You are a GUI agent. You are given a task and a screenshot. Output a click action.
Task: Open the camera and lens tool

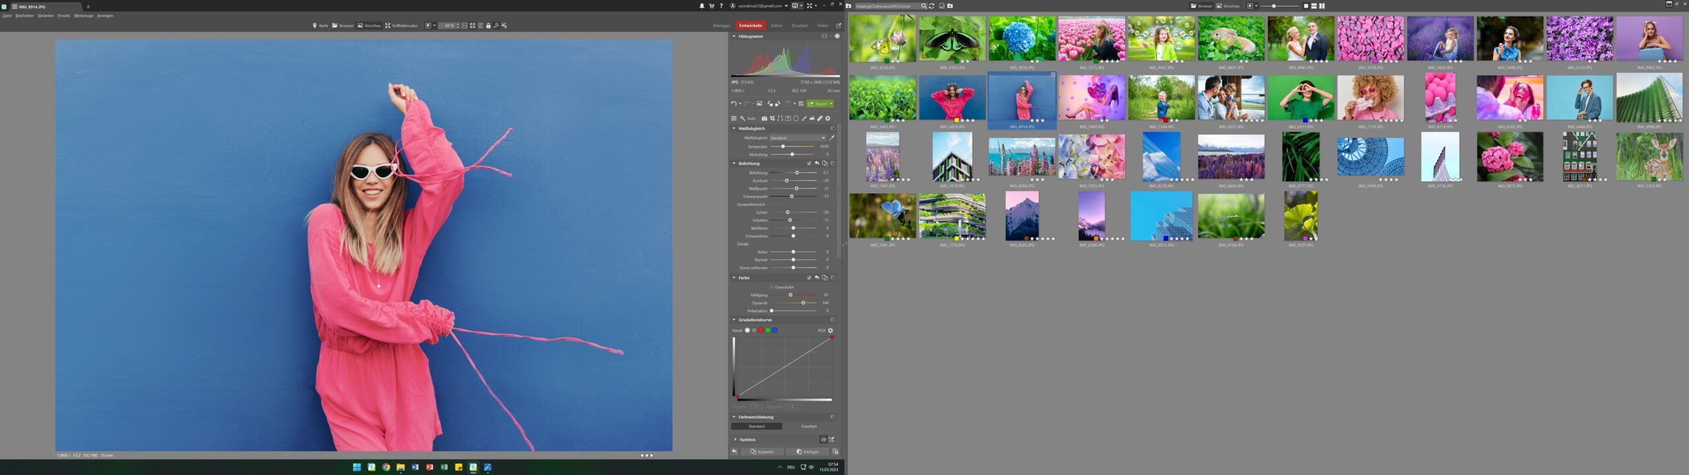(764, 119)
